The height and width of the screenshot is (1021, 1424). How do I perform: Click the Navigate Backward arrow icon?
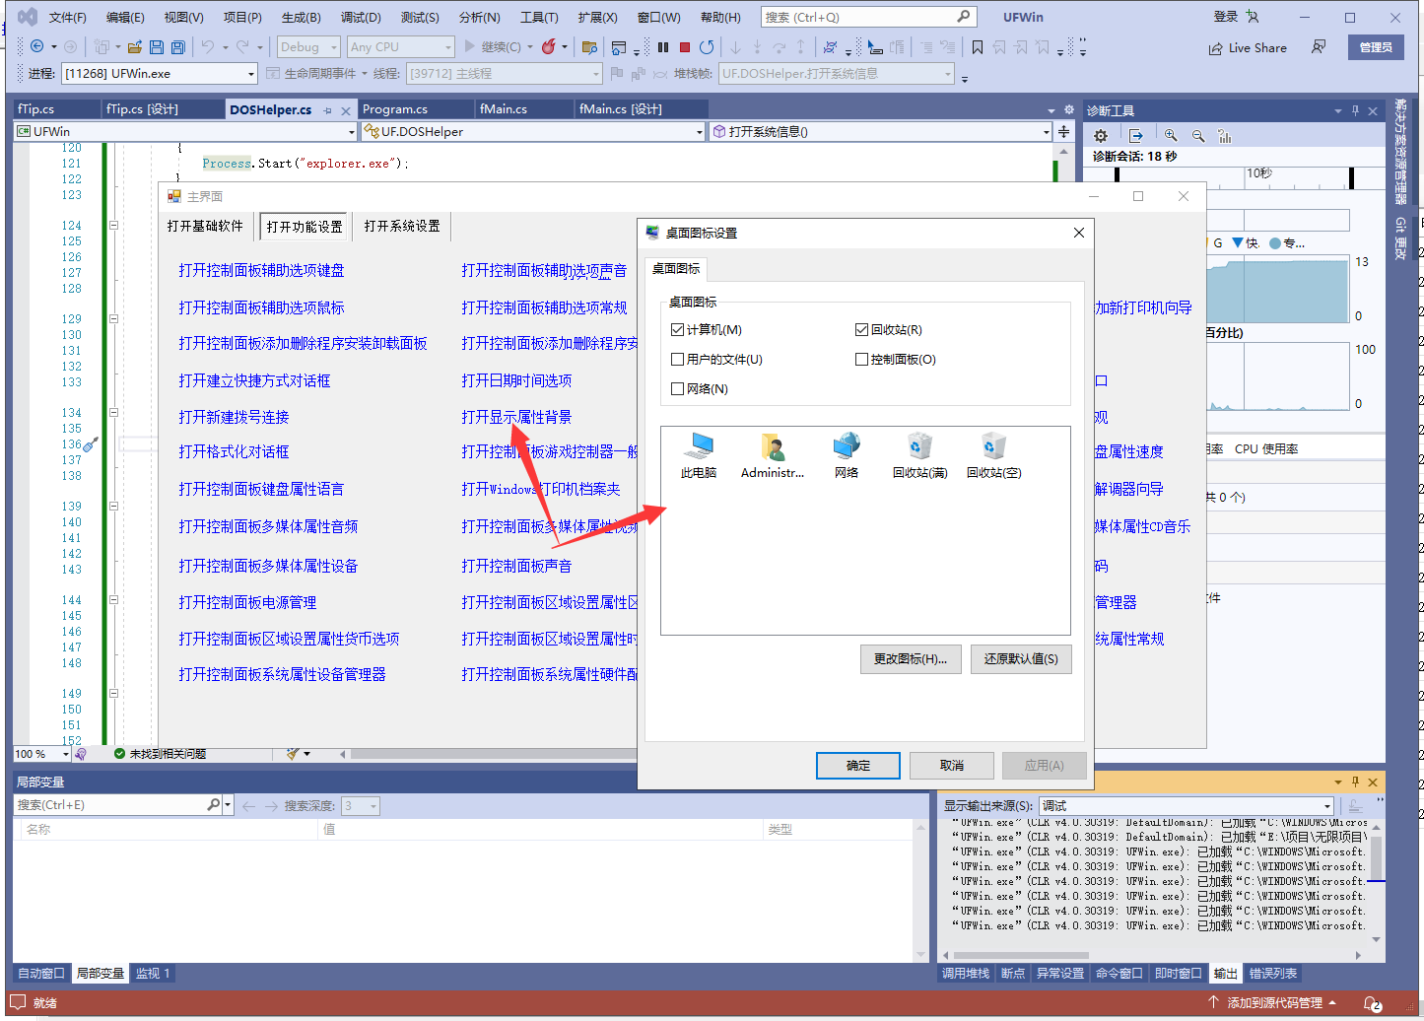(37, 46)
